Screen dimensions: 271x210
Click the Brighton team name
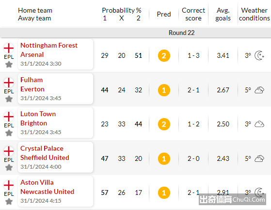pos(34,123)
